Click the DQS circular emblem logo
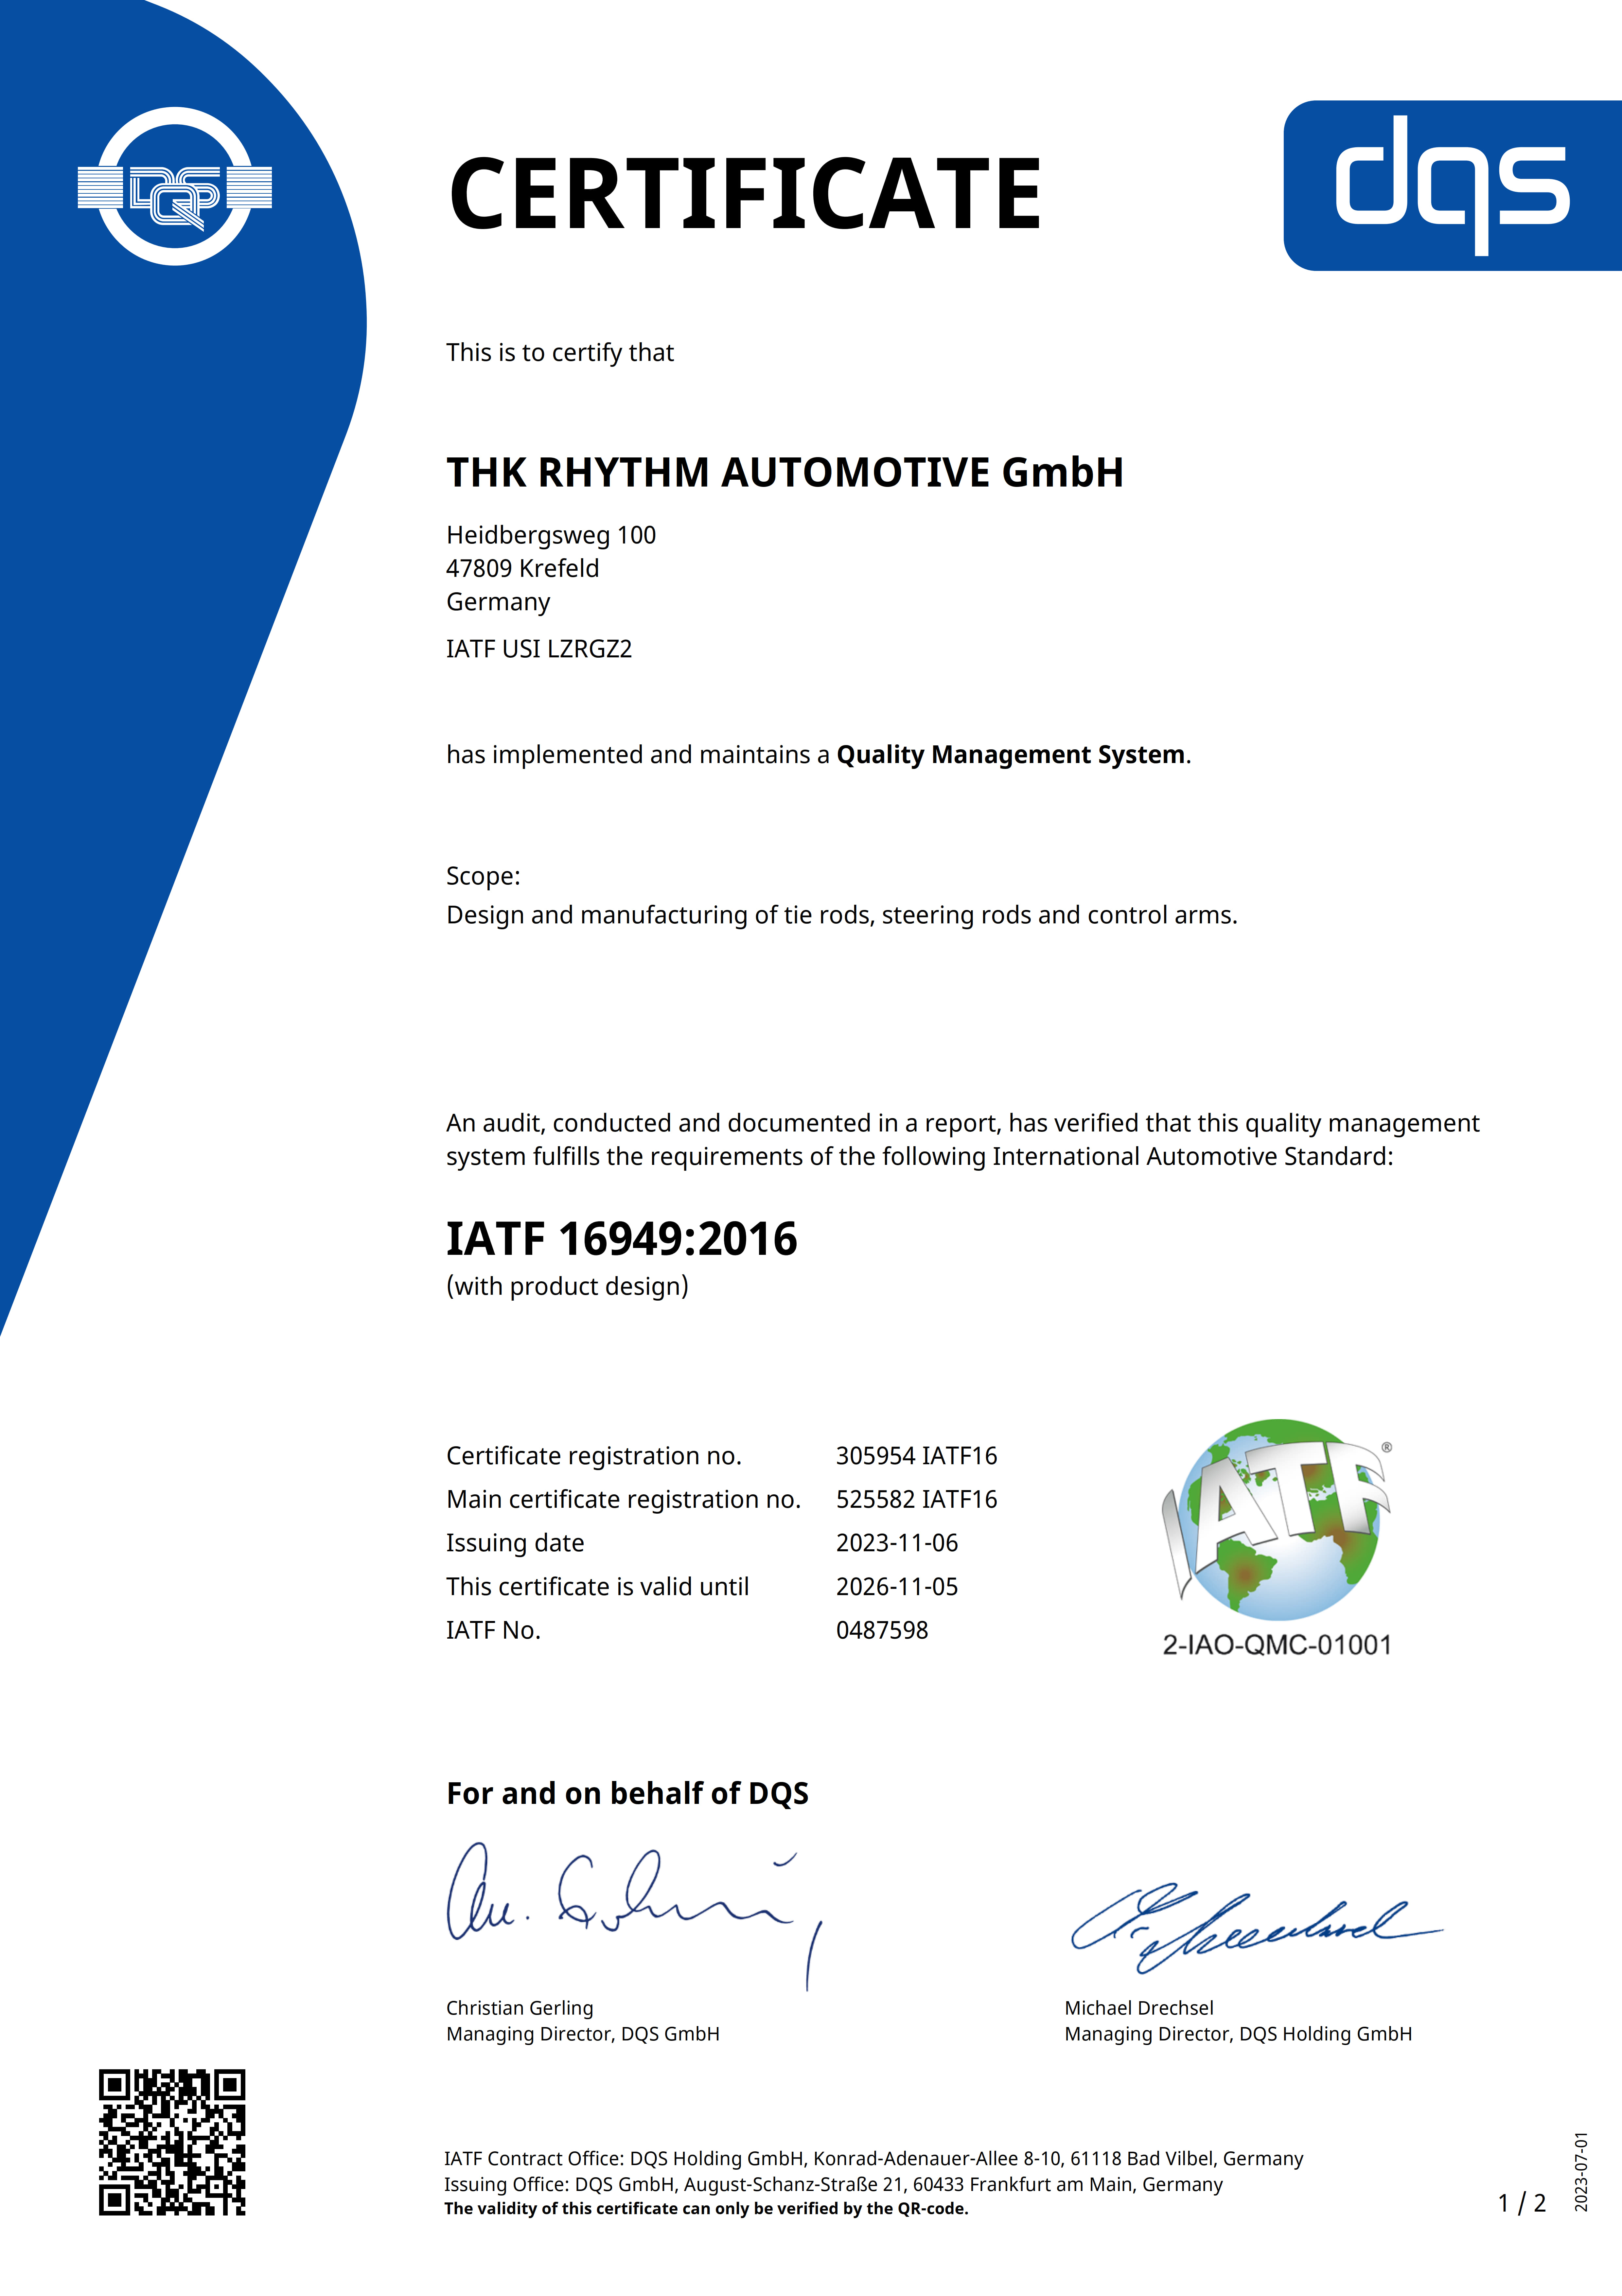The height and width of the screenshot is (2296, 1622). click(x=175, y=187)
